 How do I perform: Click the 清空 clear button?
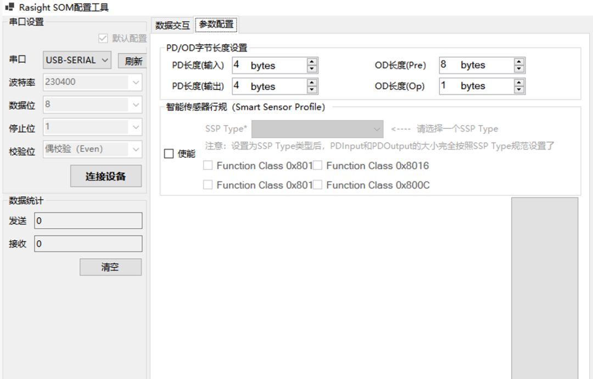pyautogui.click(x=110, y=267)
